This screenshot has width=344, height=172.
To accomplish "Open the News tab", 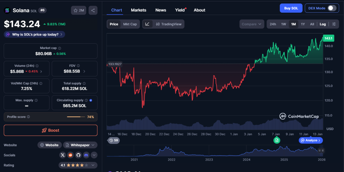I will pyautogui.click(x=161, y=10).
